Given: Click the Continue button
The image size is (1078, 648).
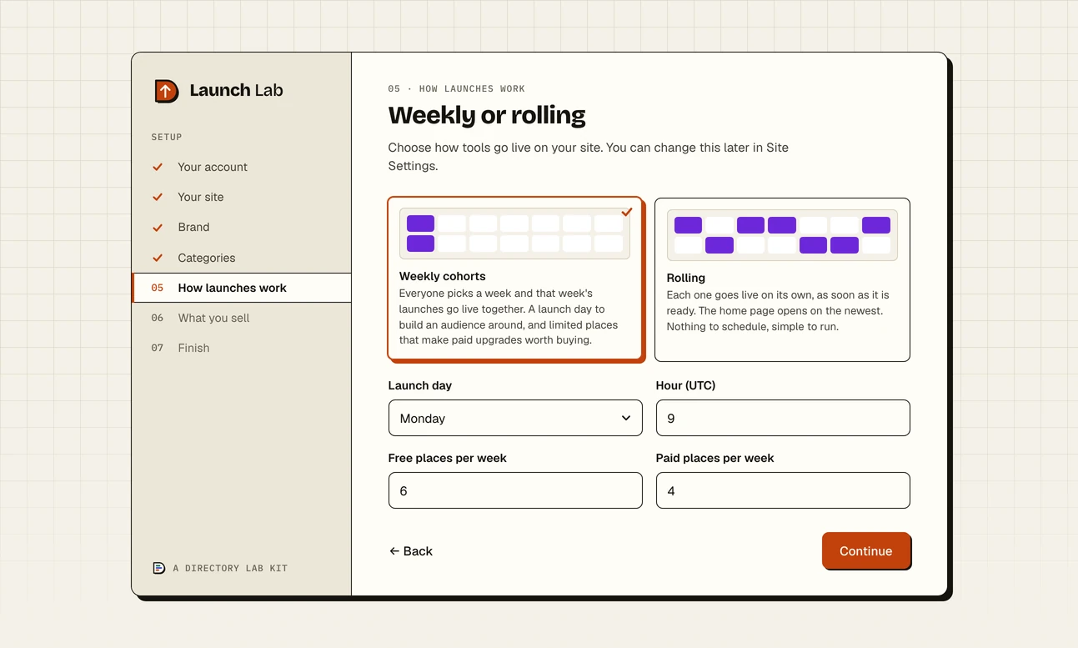Looking at the screenshot, I should coord(865,550).
